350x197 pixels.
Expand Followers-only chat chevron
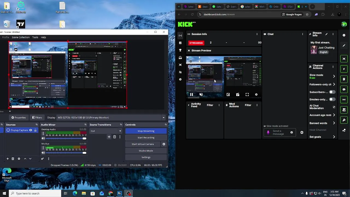click(334, 85)
